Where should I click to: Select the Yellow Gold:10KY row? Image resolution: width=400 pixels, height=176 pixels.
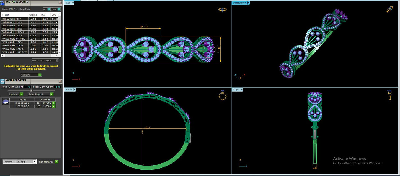point(30,22)
